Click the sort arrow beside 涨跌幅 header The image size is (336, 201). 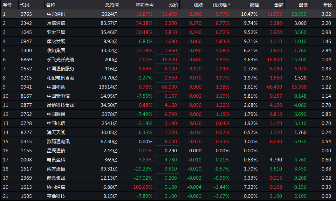tap(229, 5)
